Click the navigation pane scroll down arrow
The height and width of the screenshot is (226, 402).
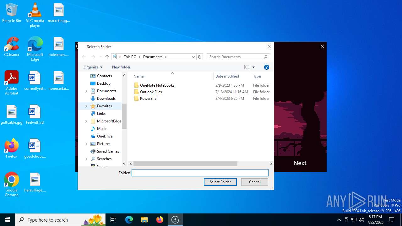pos(124,164)
